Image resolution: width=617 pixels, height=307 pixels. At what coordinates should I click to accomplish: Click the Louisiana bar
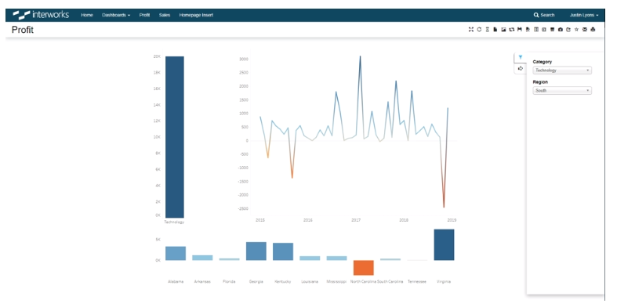[310, 258]
